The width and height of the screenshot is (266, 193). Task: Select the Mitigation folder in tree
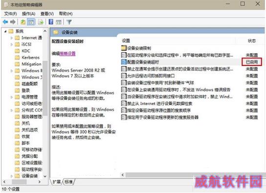tap(28, 64)
